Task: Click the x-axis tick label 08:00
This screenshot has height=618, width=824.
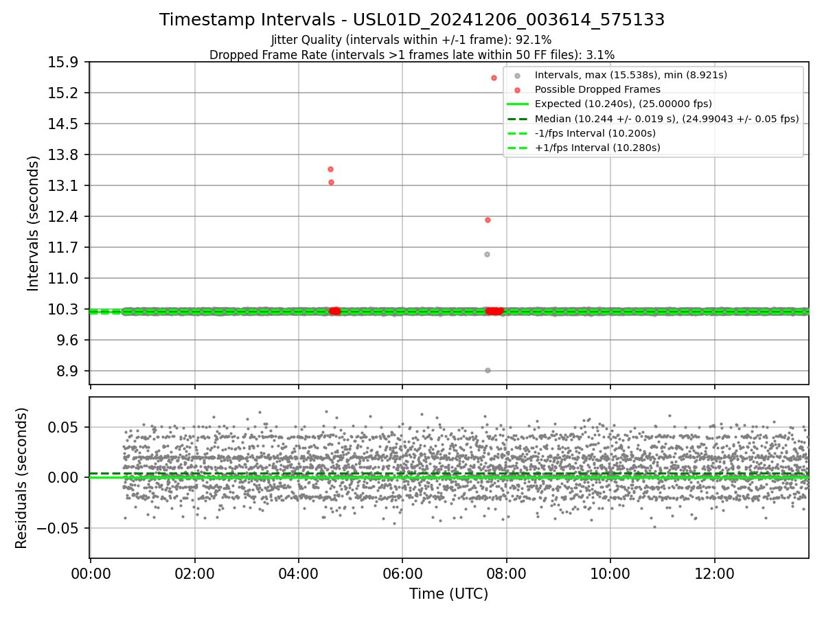Action: (x=507, y=574)
